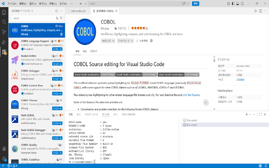Open the File menu
Viewport: 269px width, 168px height.
(x=12, y=3)
